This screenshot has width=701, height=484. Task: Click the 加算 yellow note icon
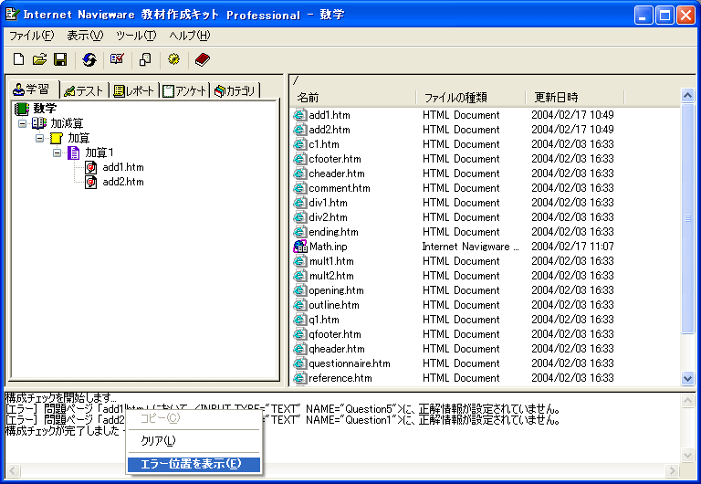point(57,138)
